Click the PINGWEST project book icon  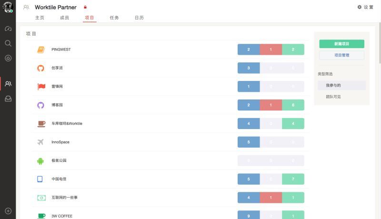(41, 50)
